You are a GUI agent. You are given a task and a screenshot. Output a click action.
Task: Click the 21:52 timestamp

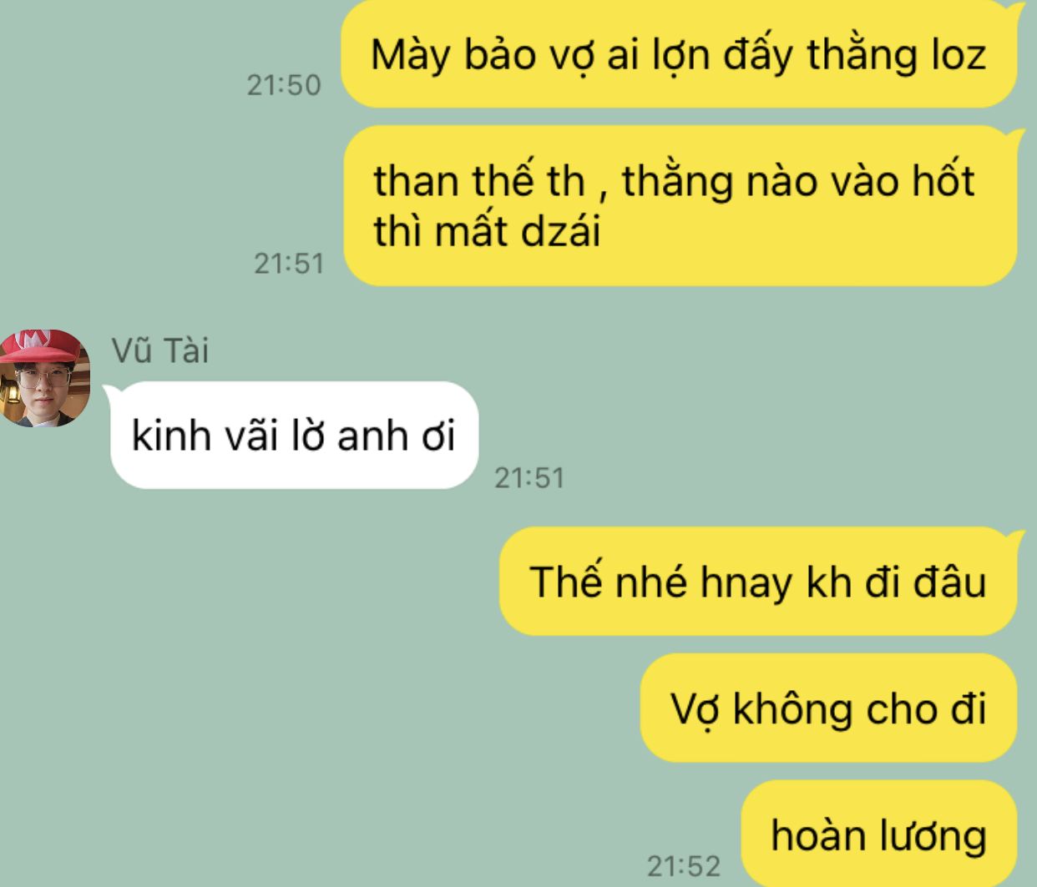click(x=684, y=865)
